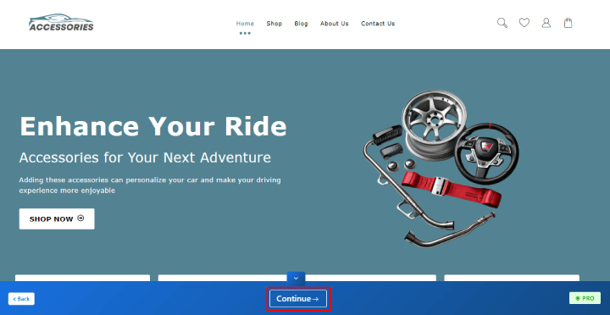Click the SHOP NOW button

pos(57,219)
